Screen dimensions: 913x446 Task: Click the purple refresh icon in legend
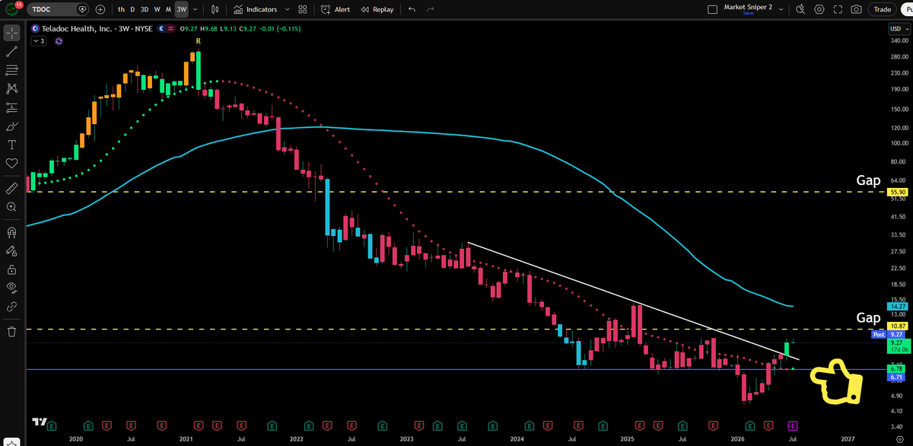click(x=59, y=41)
